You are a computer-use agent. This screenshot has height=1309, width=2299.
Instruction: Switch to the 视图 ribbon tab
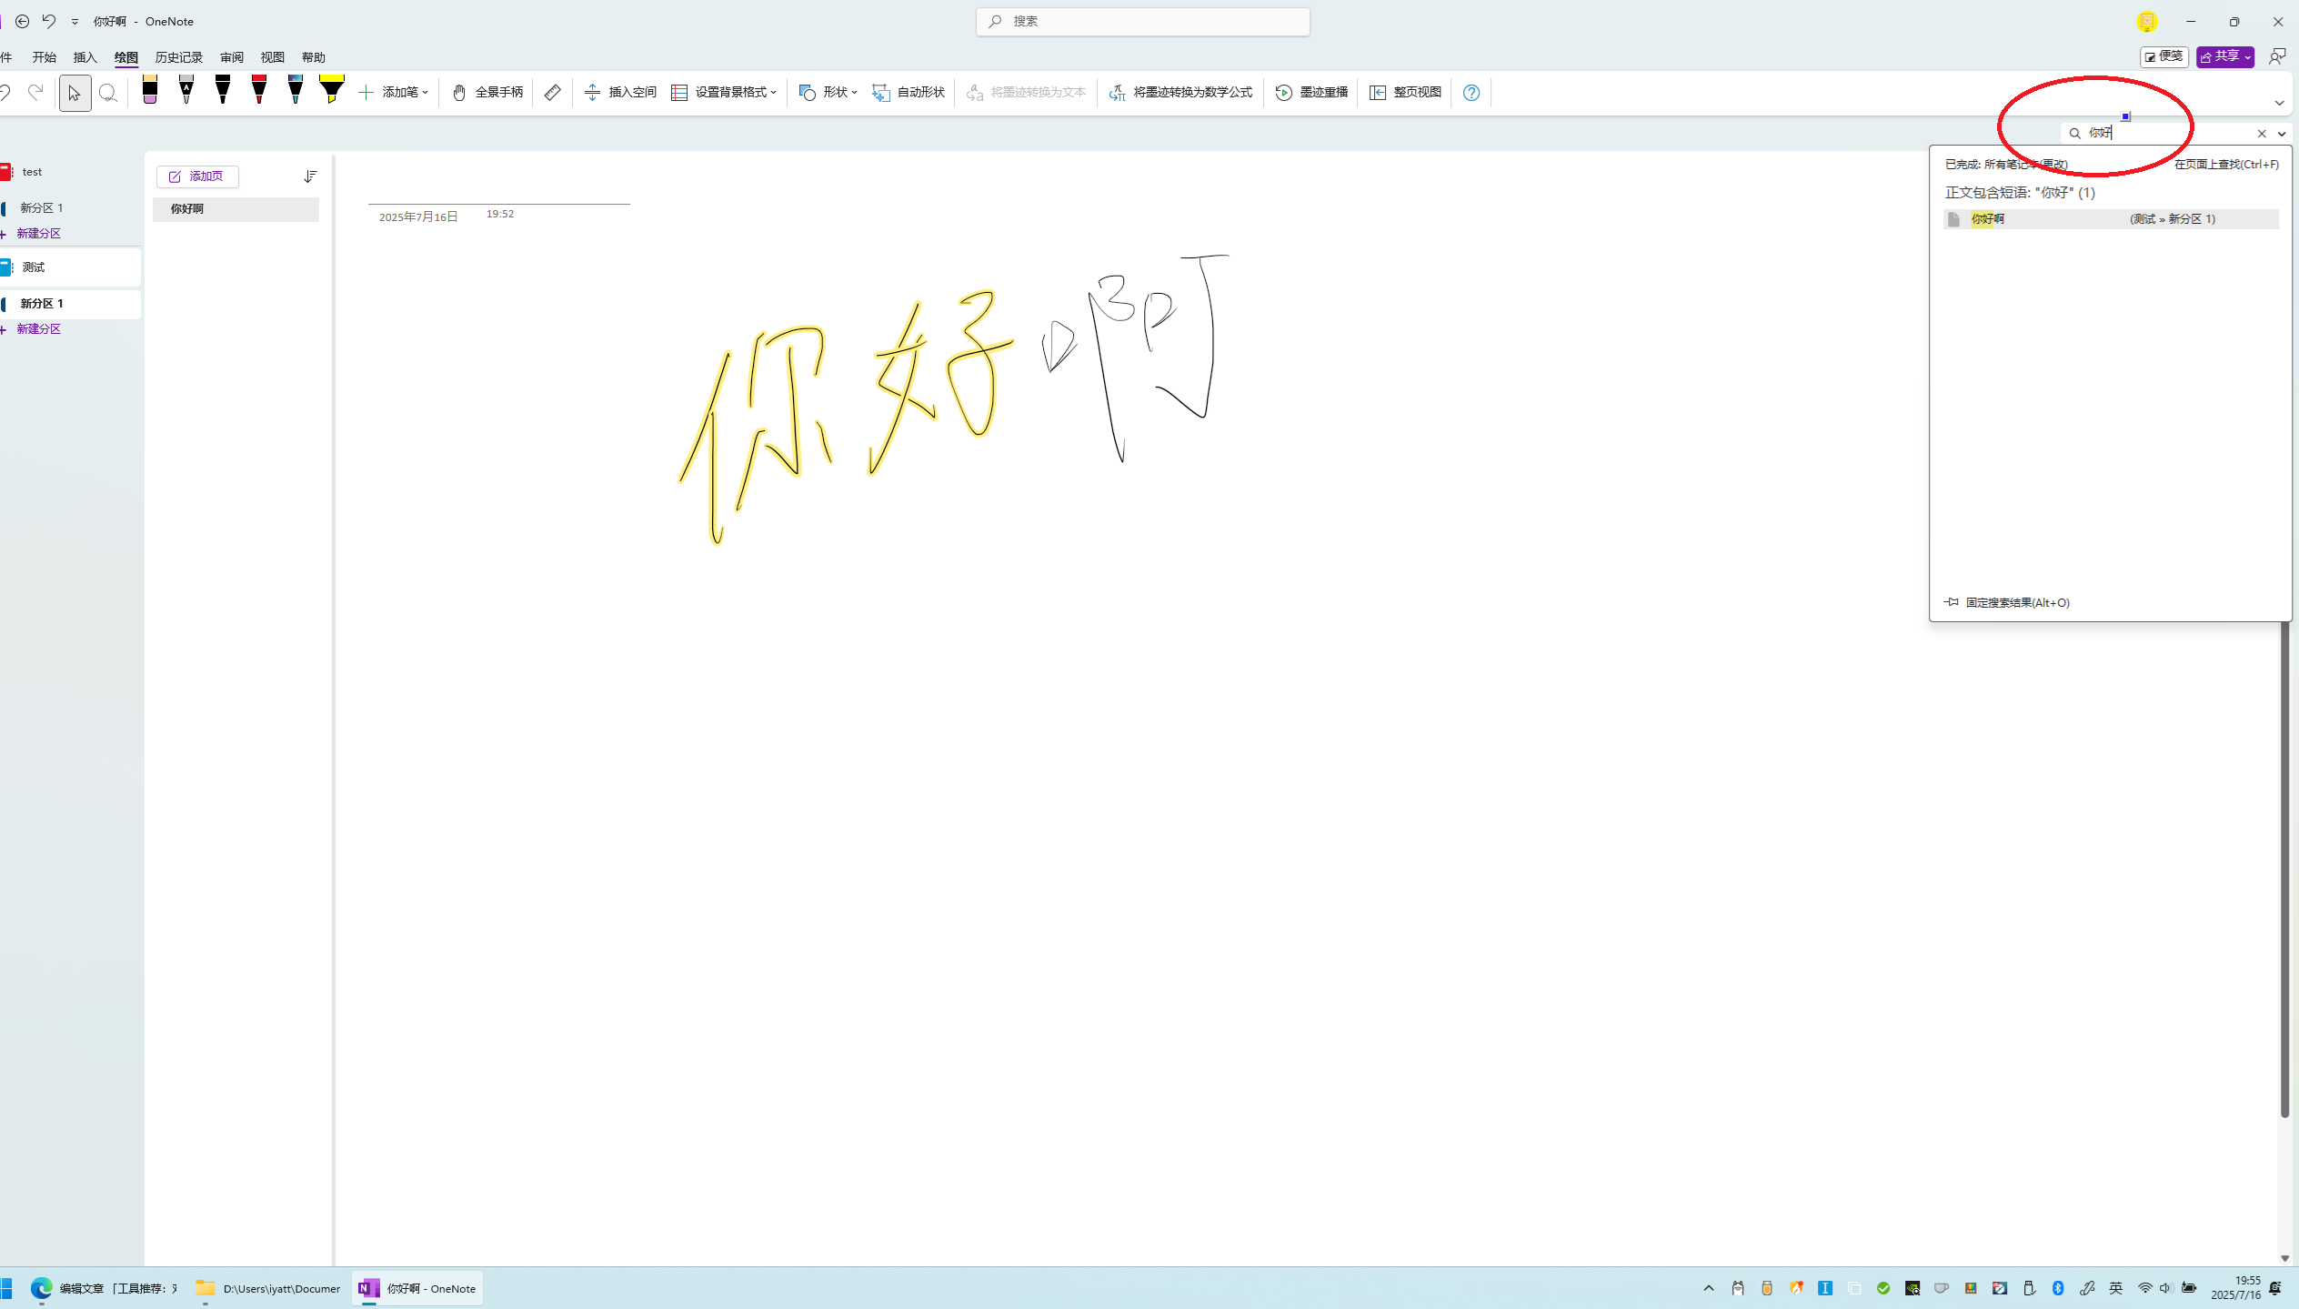coord(271,56)
